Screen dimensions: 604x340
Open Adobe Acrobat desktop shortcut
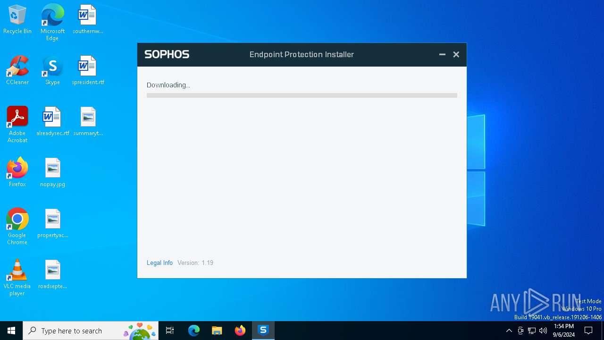17,125
